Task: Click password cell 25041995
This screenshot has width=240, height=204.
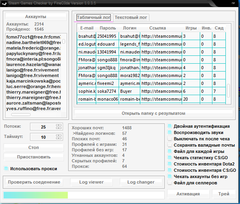Action: click(x=108, y=36)
